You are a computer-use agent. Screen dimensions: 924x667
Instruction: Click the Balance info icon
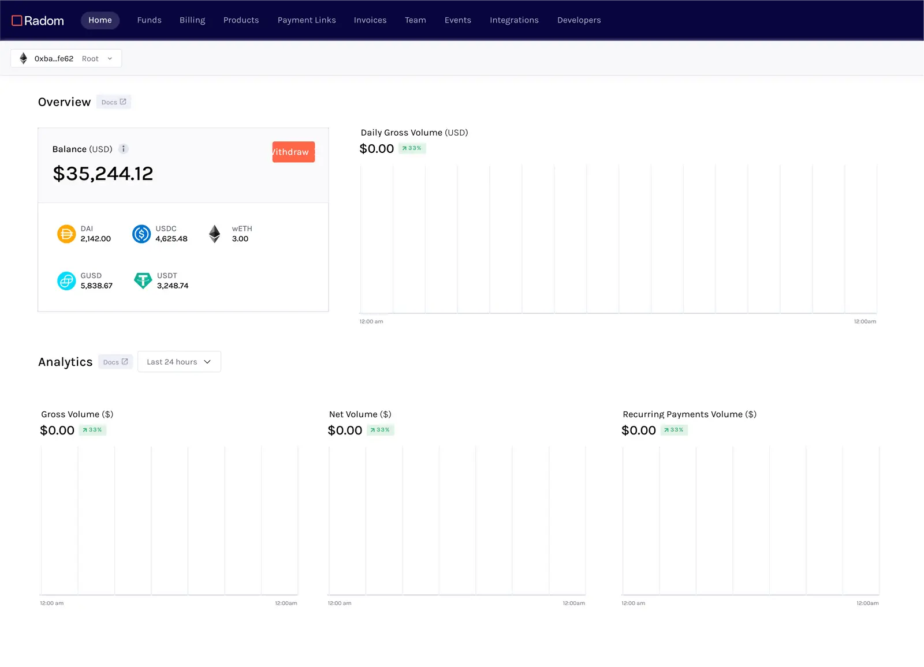click(123, 149)
